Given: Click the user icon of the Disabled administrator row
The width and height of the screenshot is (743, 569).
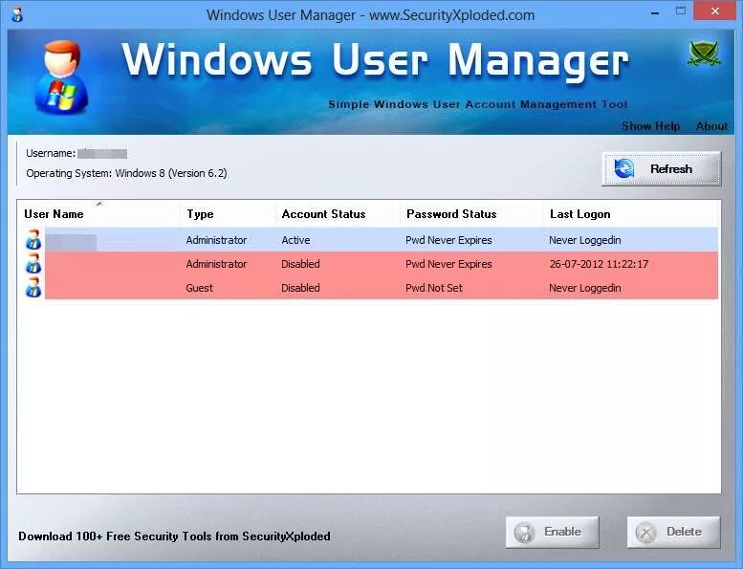Looking at the screenshot, I should click(33, 263).
